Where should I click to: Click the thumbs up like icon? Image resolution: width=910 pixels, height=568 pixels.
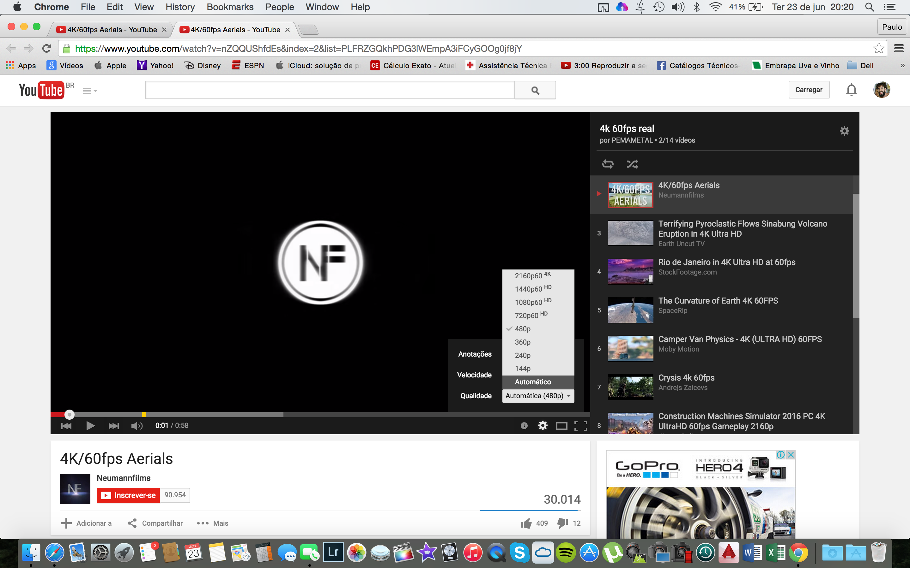(x=526, y=523)
